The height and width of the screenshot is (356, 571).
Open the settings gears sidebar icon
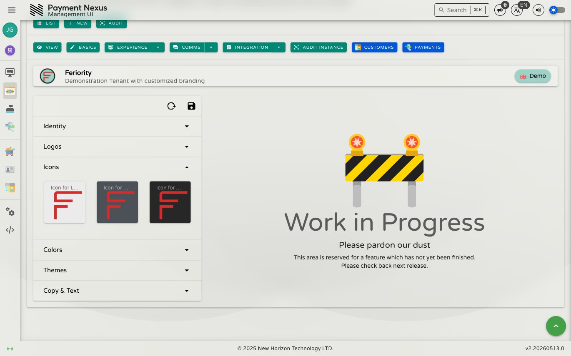(x=10, y=212)
